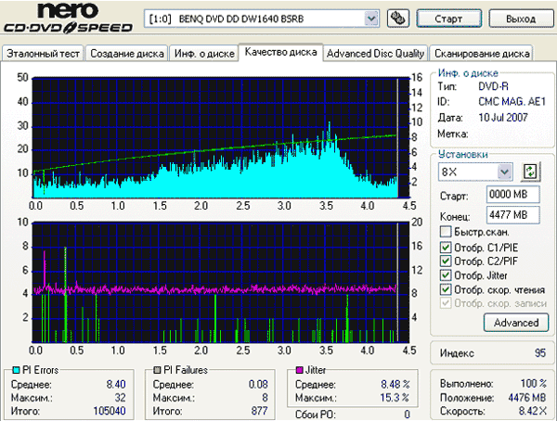Click the lower PI Failures and jitter graph
The height and width of the screenshot is (421, 557).
[221, 283]
